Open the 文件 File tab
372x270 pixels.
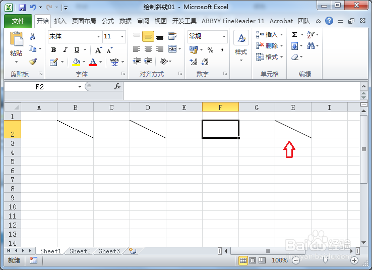(18, 21)
